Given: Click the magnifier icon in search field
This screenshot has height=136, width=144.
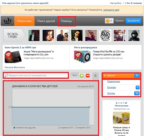Looking at the screenshot, I should tap(7, 75).
